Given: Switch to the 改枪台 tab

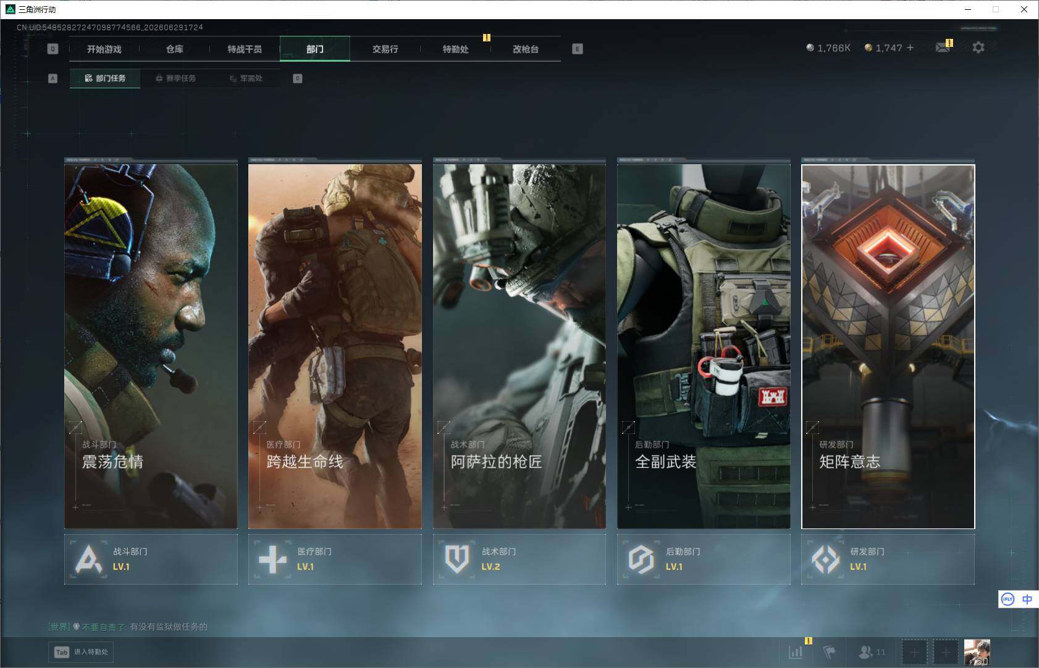Looking at the screenshot, I should (x=526, y=49).
